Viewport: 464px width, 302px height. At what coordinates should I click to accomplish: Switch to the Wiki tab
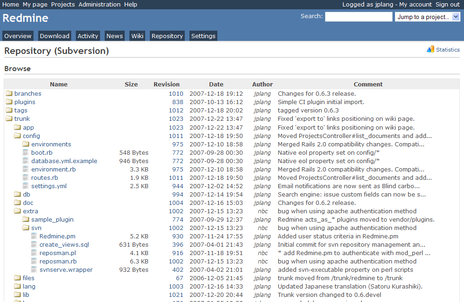click(137, 36)
